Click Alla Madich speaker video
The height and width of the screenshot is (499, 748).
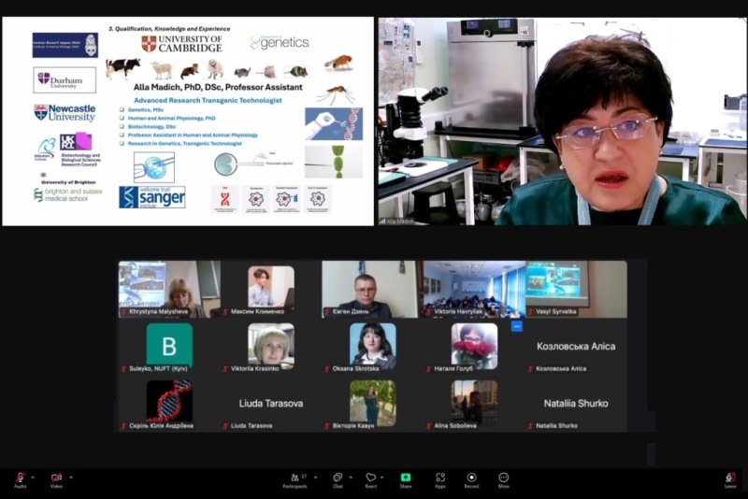pos(563,121)
